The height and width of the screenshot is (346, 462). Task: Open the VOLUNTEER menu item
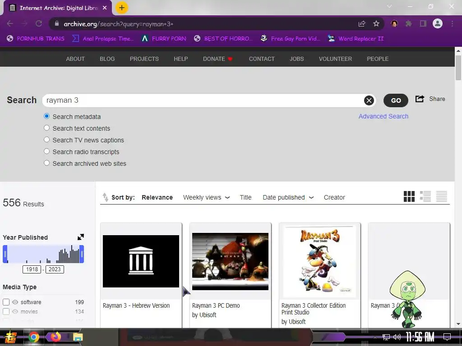[335, 59]
